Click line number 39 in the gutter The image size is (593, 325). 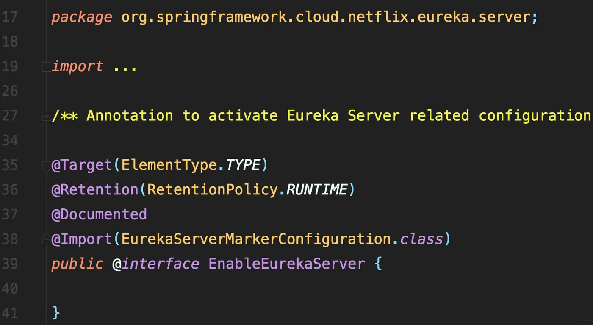[9, 264]
